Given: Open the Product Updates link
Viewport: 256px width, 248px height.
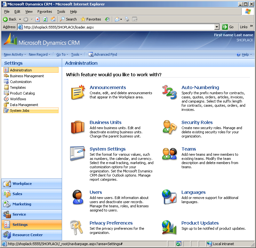Looking at the screenshot, I should pos(200,223).
